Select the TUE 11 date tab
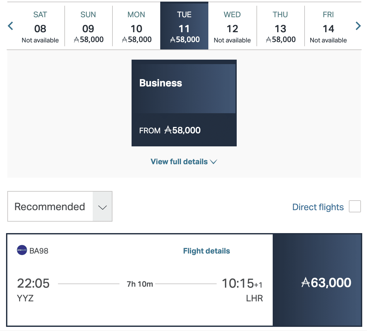The width and height of the screenshot is (367, 331). (184, 26)
